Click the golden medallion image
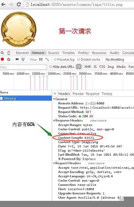This screenshot has height=207, width=134. [19, 29]
